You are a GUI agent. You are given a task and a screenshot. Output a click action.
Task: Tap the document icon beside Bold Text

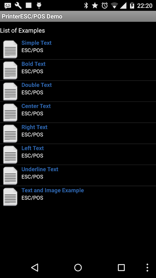click(10, 70)
